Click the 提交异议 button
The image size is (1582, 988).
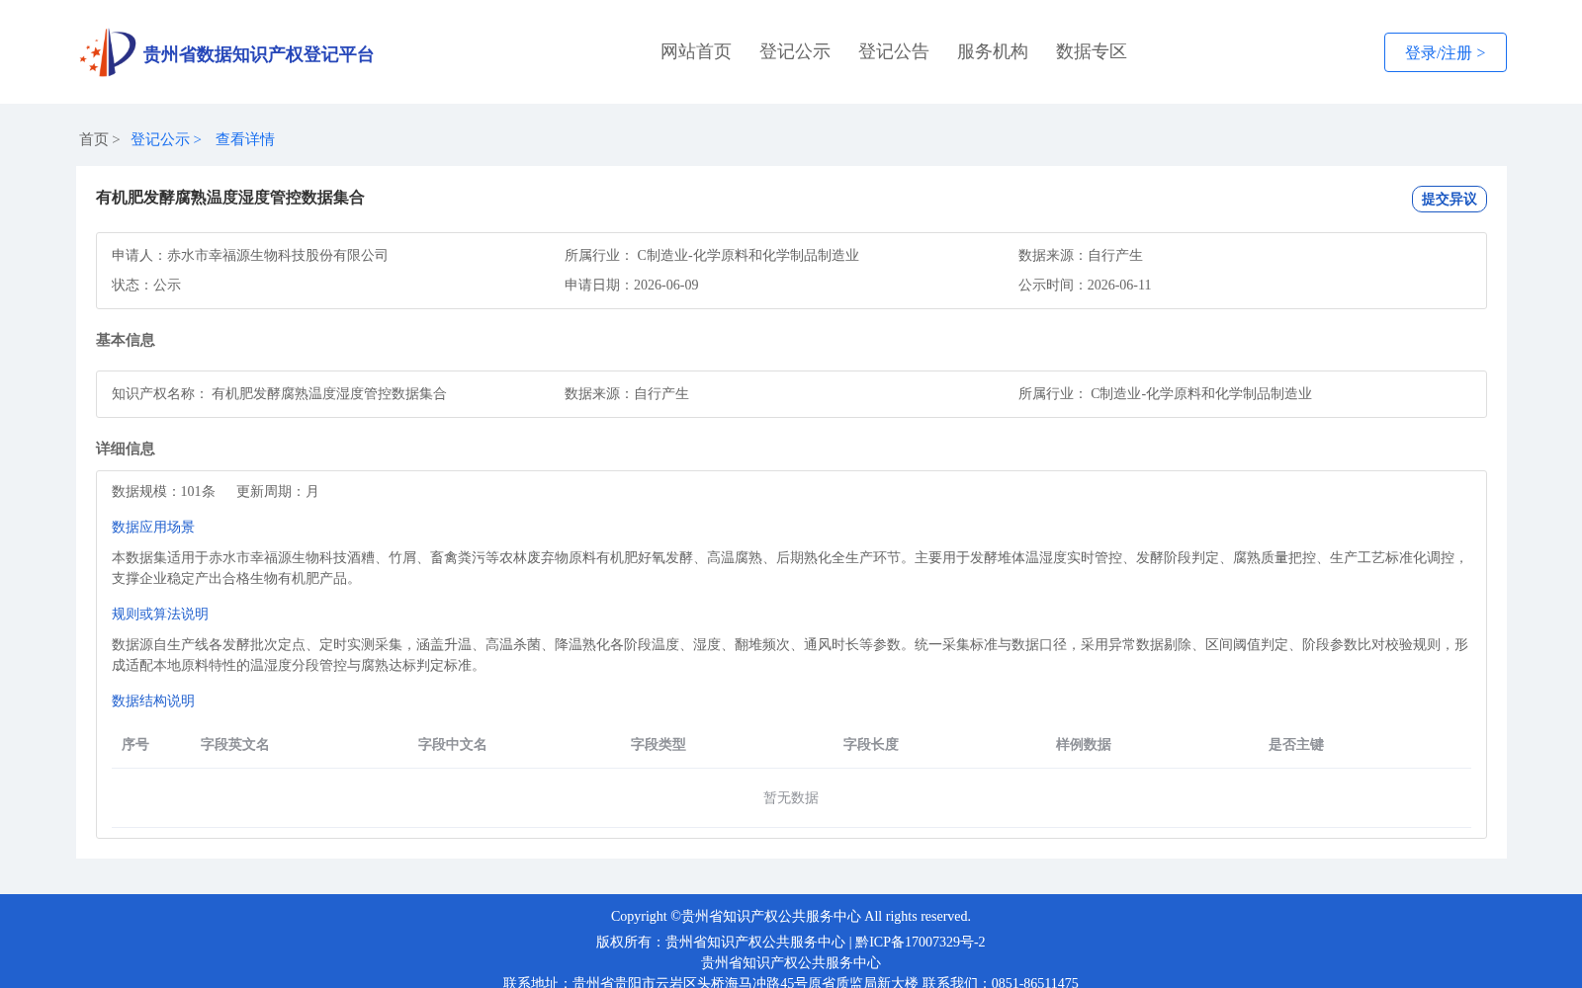(x=1449, y=199)
